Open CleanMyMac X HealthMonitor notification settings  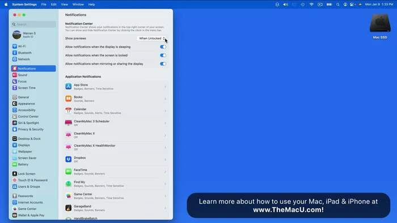[116, 147]
